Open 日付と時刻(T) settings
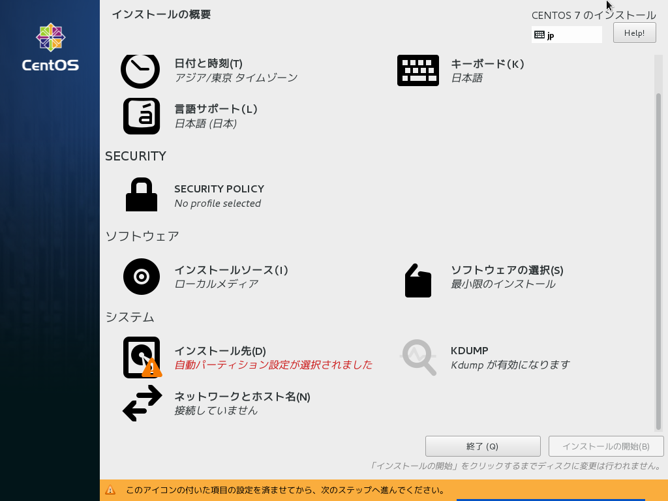Screen dimensions: 668x501 pos(208,63)
